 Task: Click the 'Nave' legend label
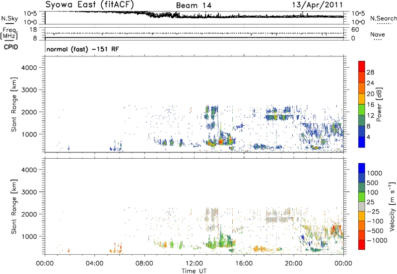tap(378, 34)
